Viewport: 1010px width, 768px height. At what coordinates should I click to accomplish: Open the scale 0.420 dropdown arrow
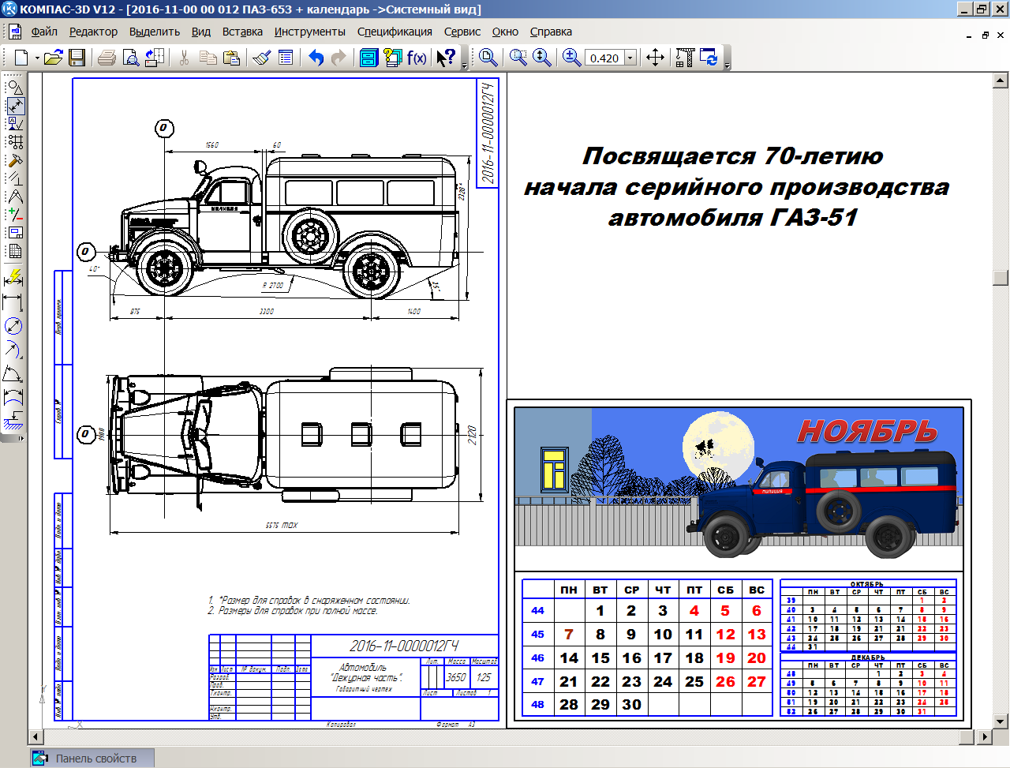click(630, 58)
